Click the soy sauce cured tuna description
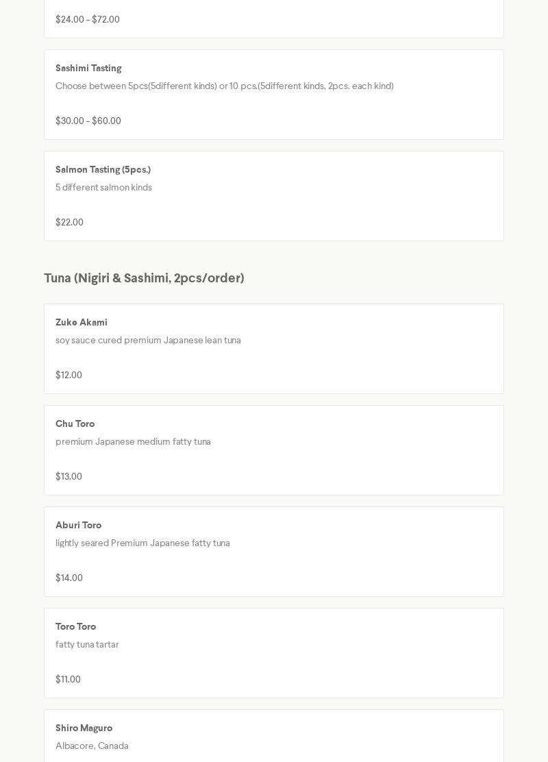The width and height of the screenshot is (548, 762). pos(148,341)
